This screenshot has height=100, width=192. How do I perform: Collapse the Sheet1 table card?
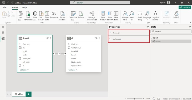[x=24, y=70]
